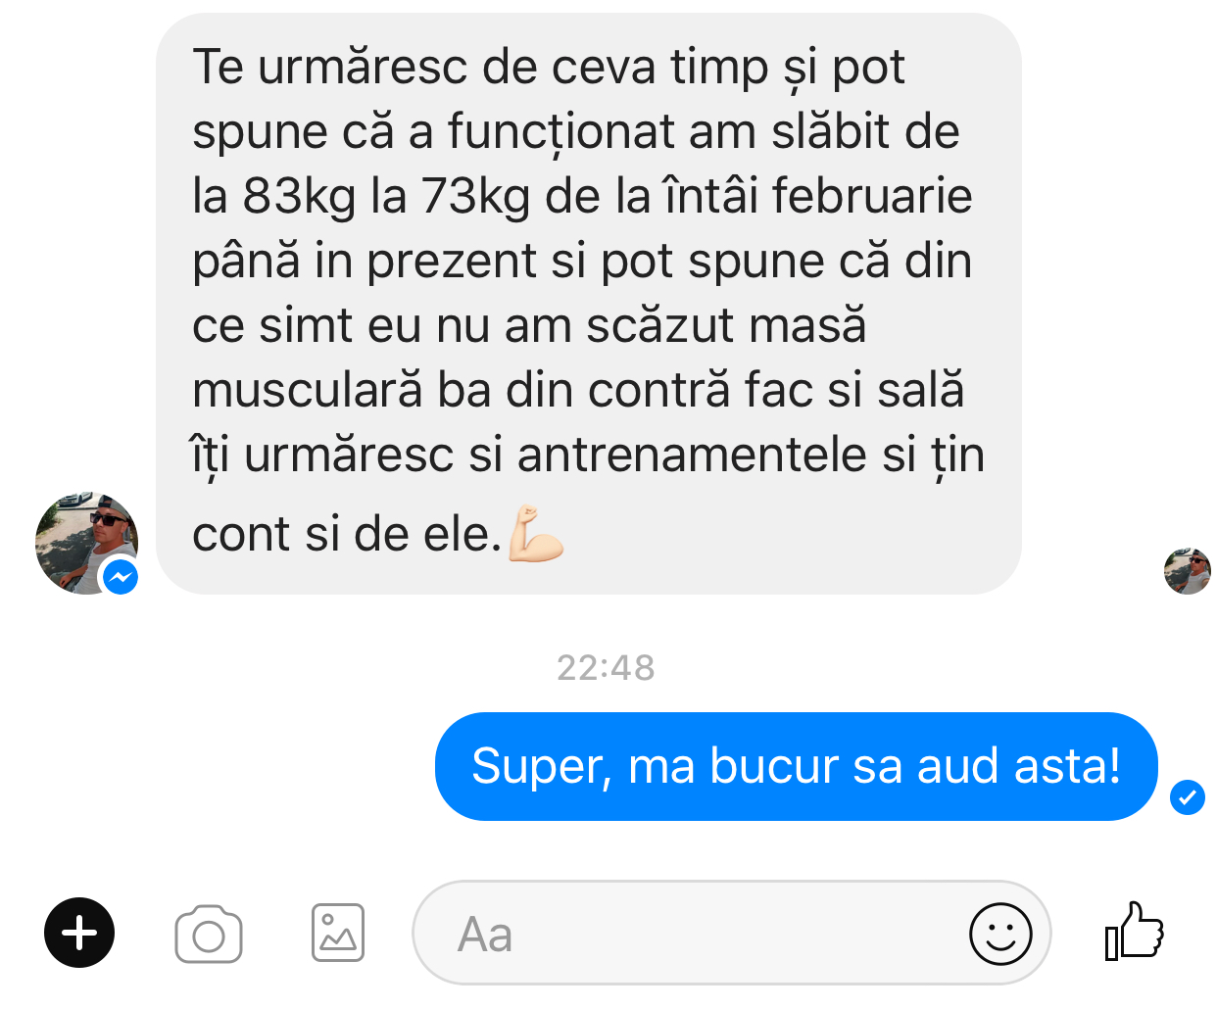Screen dimensions: 1217x1009
Task: Tap the word "februarie" in the gray bubble
Action: pos(872,195)
